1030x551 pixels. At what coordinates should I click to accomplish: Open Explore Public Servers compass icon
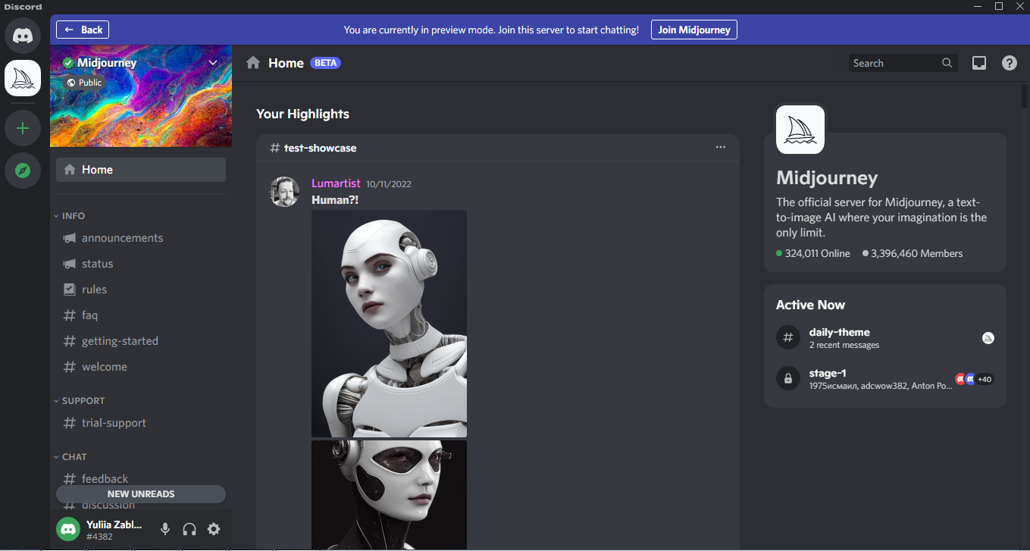click(x=23, y=171)
